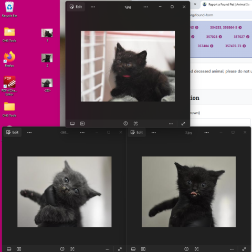Start slideshow in -283 window

(19, 249)
